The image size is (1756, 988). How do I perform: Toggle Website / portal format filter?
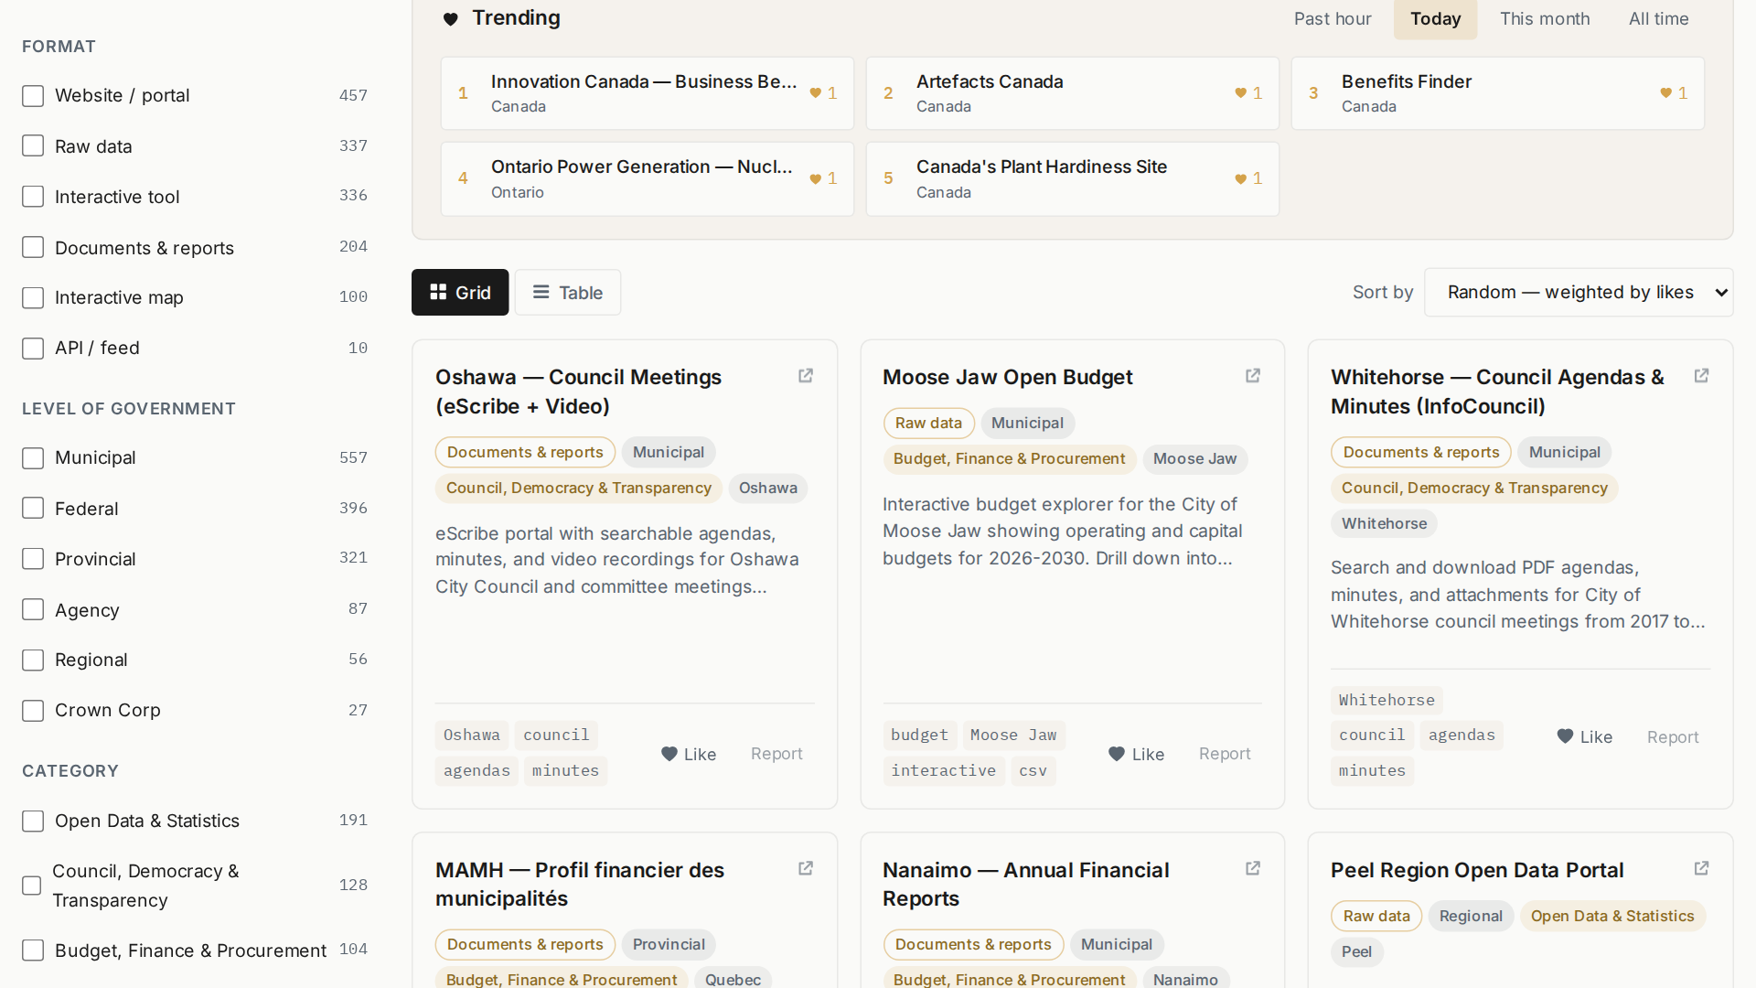[x=33, y=96]
